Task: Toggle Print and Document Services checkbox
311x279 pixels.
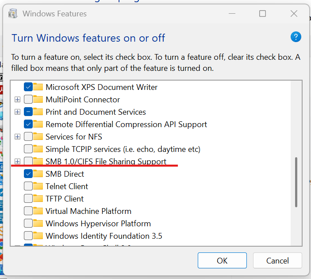Action: tap(28, 112)
